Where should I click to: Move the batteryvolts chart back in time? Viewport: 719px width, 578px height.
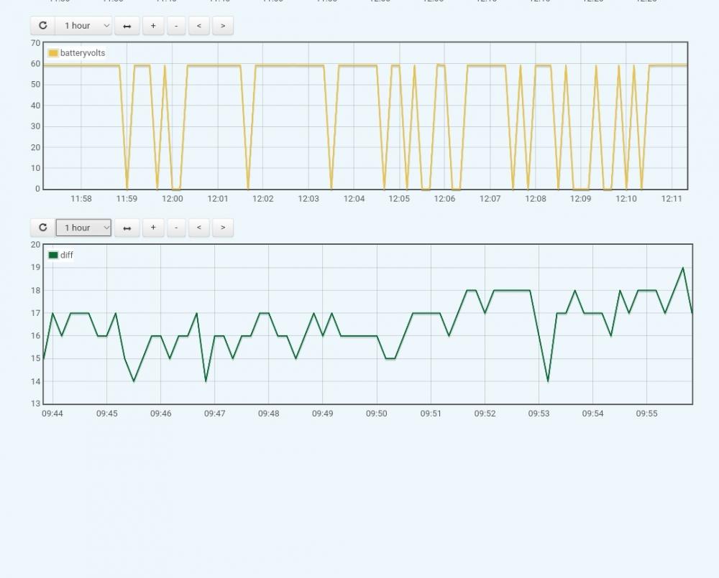coord(199,26)
